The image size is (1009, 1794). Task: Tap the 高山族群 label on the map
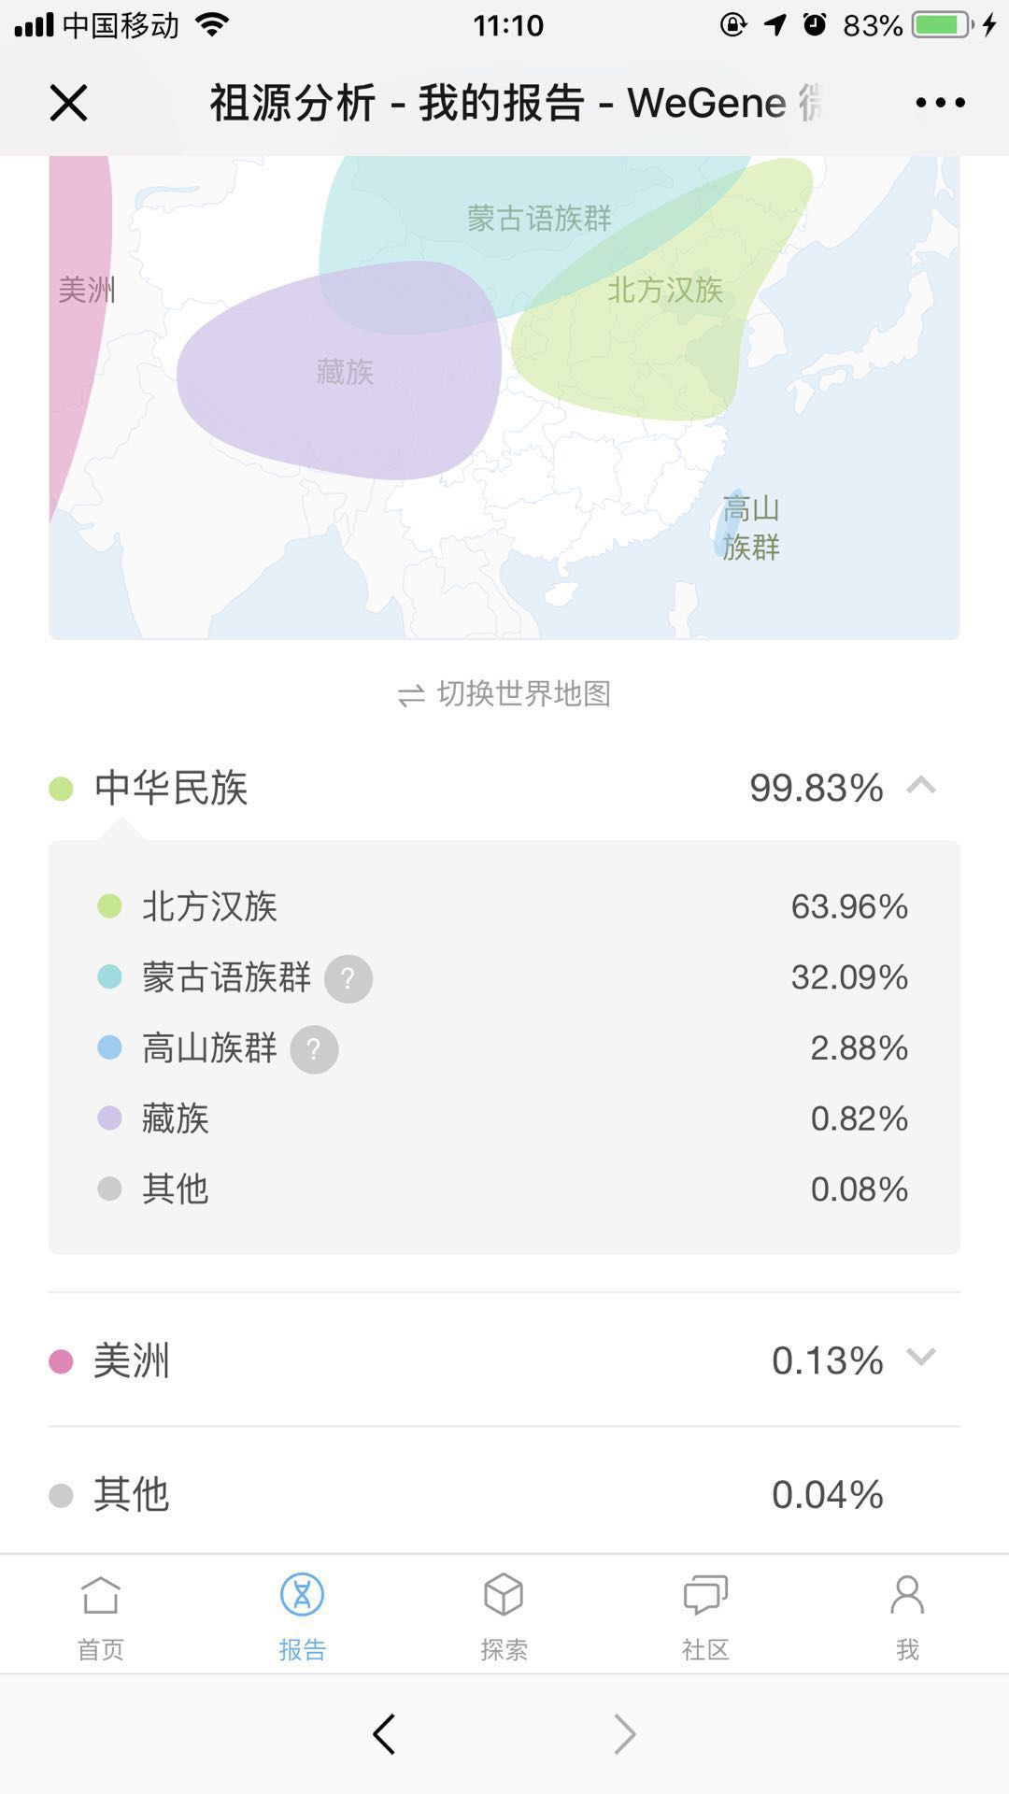751,528
